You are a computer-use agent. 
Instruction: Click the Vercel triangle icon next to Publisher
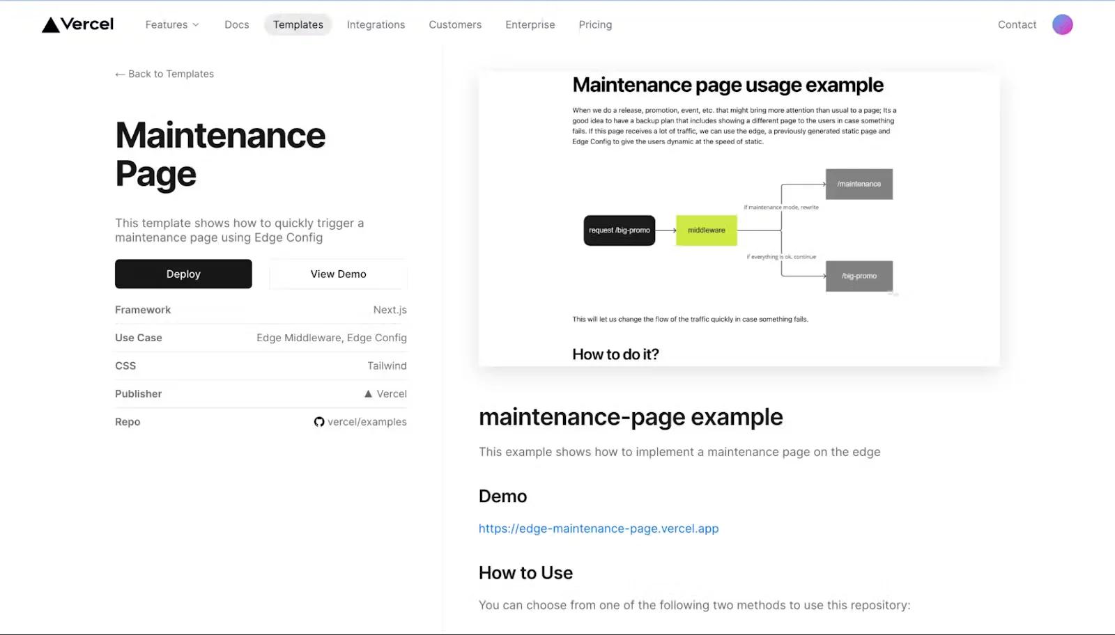point(368,393)
